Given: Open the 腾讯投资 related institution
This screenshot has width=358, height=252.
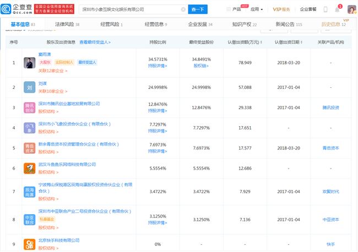Looking at the screenshot, I should [x=330, y=108].
